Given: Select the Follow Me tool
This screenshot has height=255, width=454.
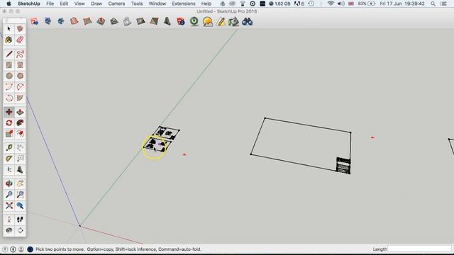Looking at the screenshot, I should 20,123.
